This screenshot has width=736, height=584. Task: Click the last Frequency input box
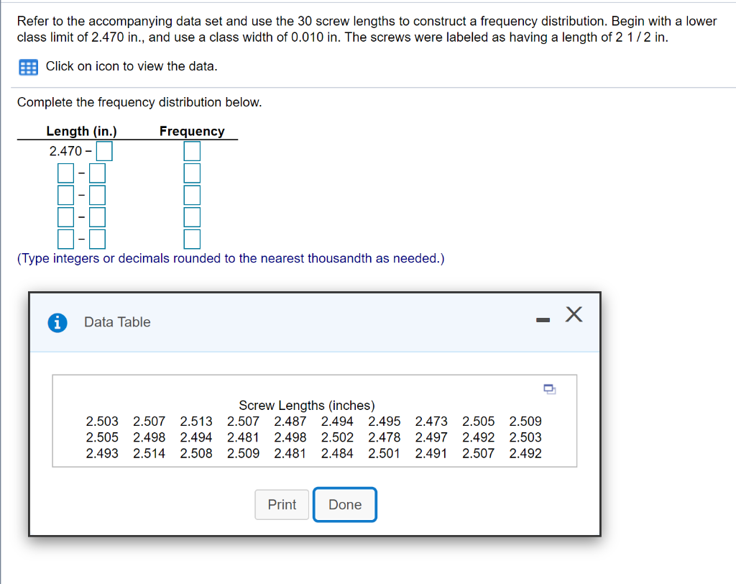tap(191, 238)
